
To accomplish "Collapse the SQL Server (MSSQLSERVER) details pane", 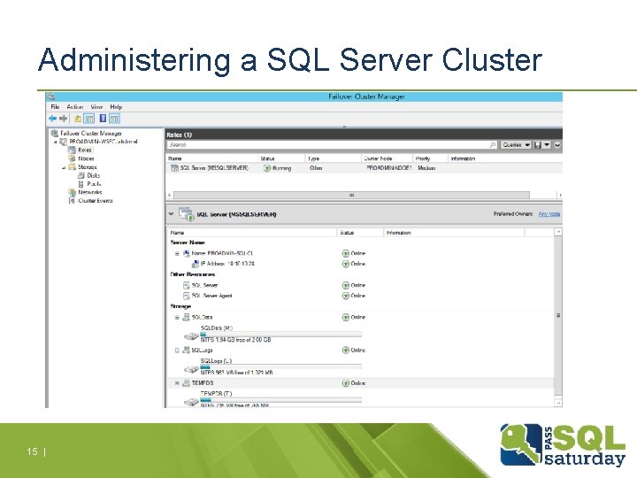I will [171, 214].
